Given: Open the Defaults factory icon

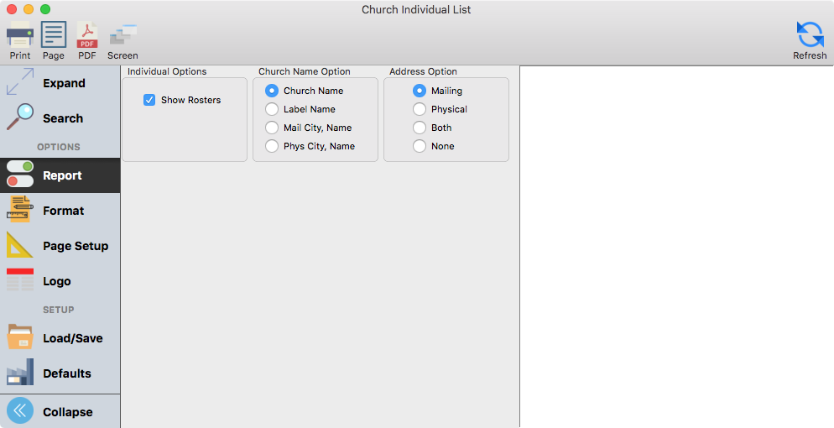Looking at the screenshot, I should 20,373.
